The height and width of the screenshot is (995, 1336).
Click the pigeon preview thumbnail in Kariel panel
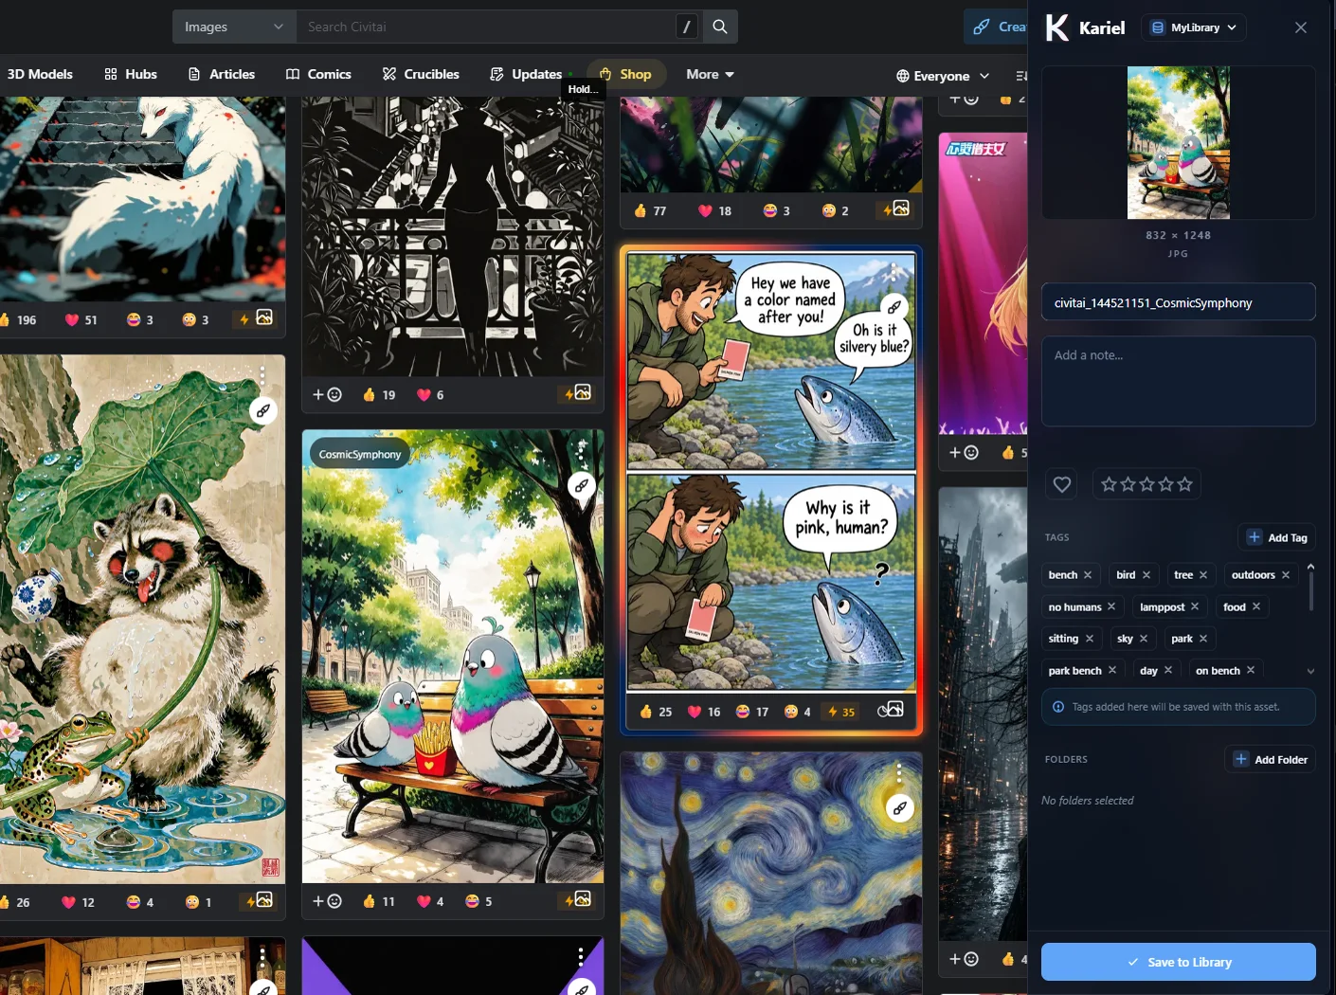(1179, 142)
